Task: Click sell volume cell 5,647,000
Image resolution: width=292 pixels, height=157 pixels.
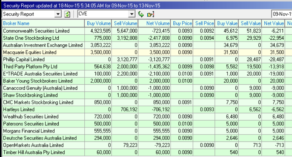Action: click(125, 31)
